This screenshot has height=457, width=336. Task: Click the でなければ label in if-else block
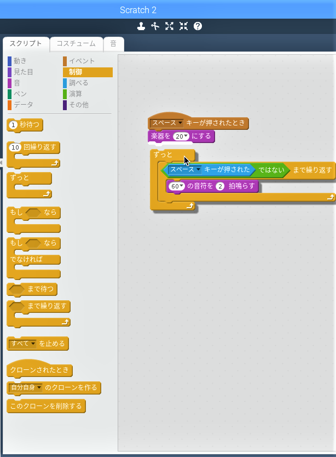pos(26,259)
